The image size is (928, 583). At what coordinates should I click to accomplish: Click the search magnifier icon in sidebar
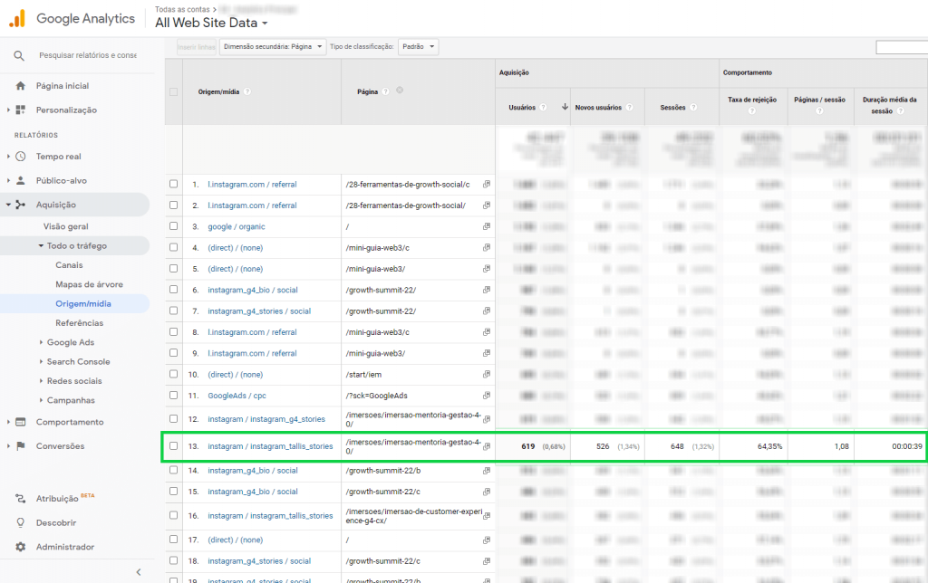(19, 55)
